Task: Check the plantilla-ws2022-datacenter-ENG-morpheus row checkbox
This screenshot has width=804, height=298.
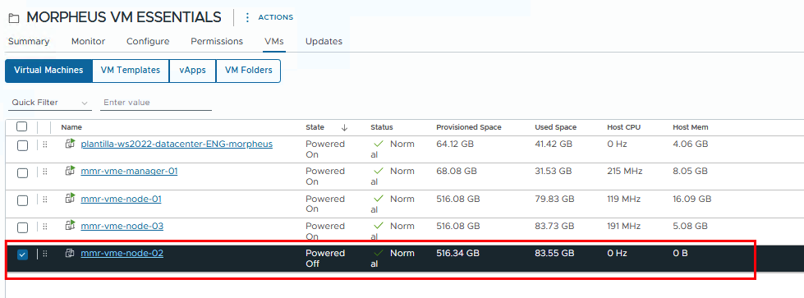Action: point(22,145)
